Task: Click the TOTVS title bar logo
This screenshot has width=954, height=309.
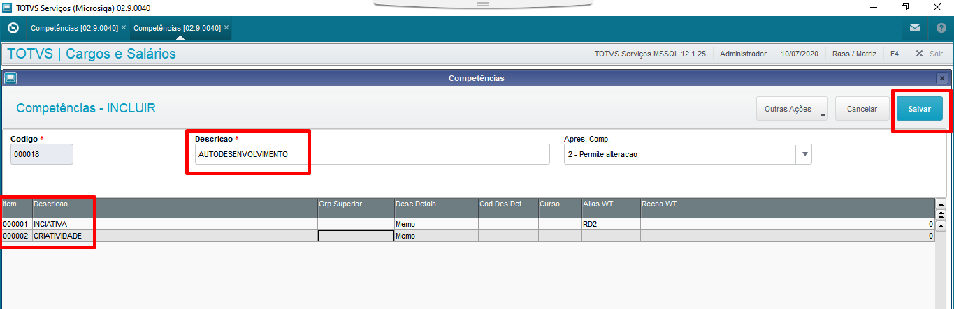Action: click(x=8, y=8)
